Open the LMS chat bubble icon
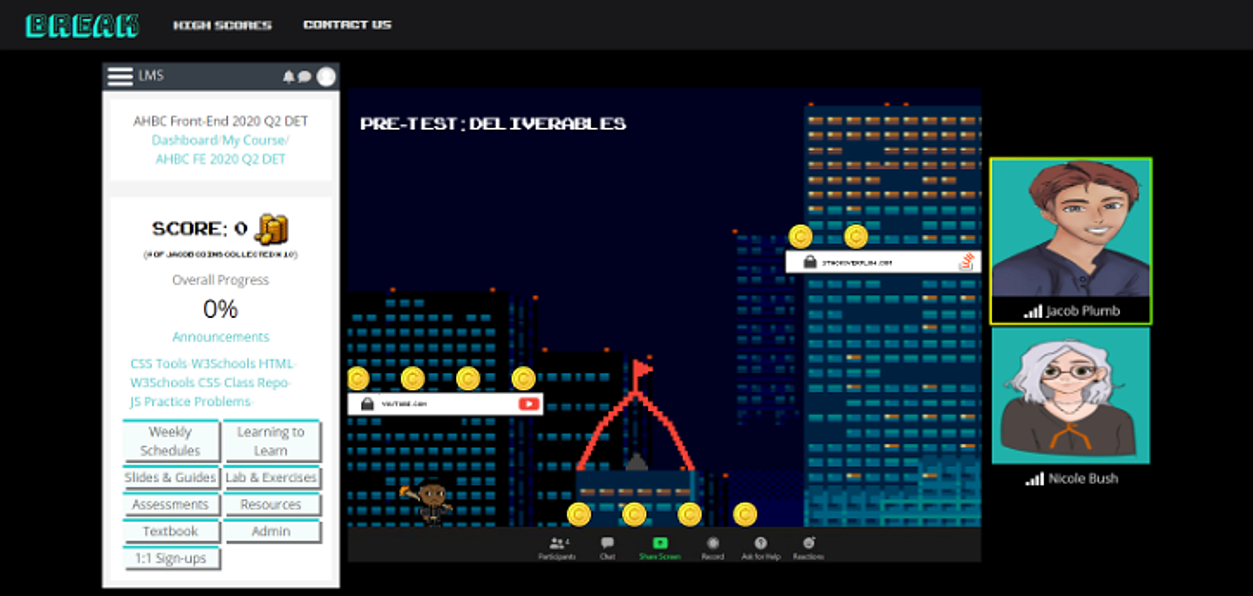Image resolution: width=1253 pixels, height=596 pixels. point(304,76)
